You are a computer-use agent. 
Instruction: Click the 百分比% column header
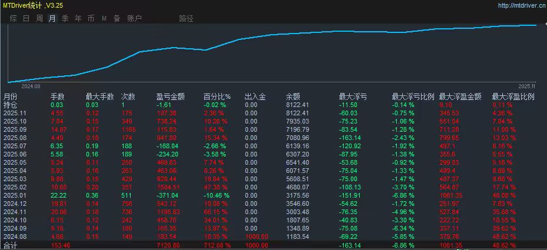pyautogui.click(x=217, y=96)
